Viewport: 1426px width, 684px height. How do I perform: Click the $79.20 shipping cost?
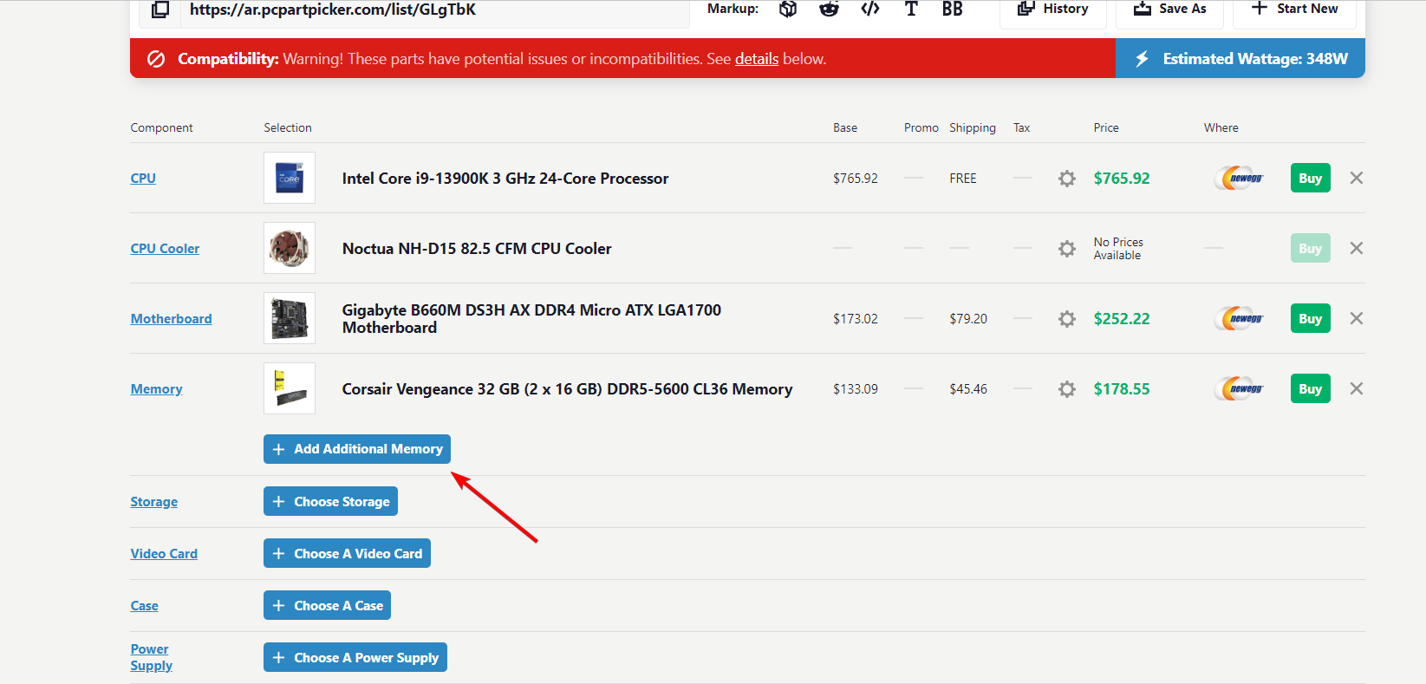coord(968,319)
